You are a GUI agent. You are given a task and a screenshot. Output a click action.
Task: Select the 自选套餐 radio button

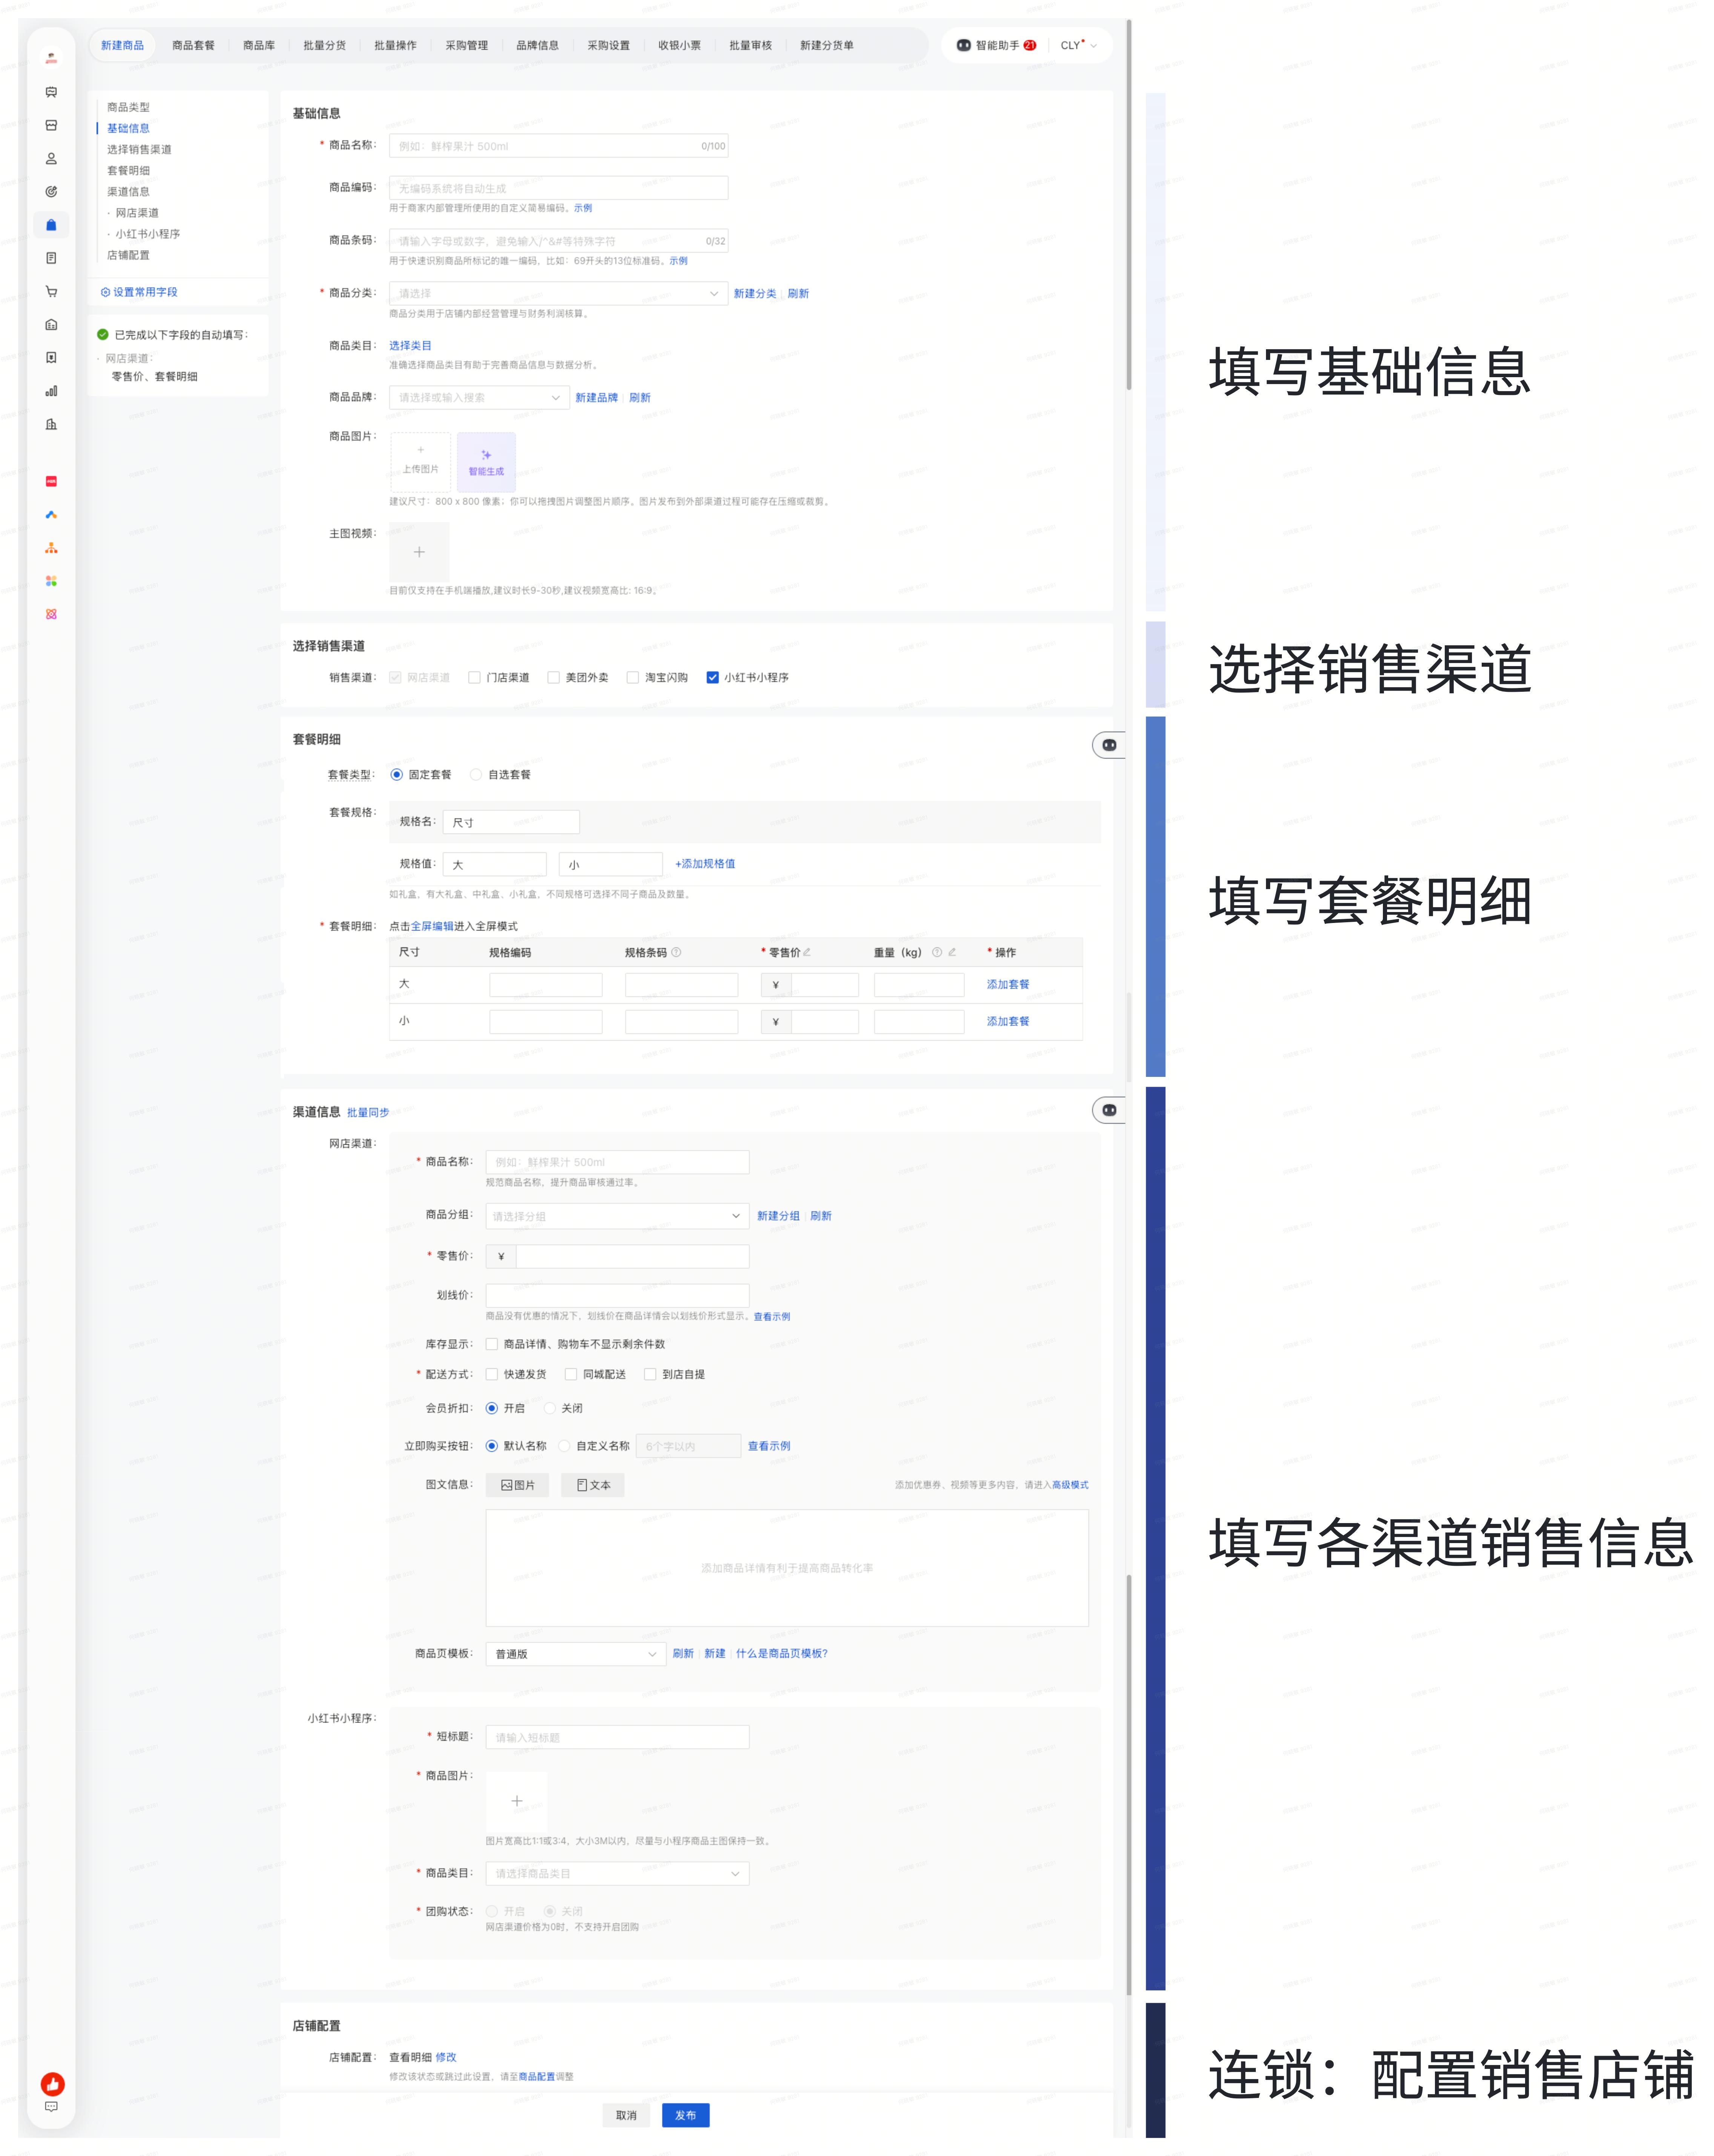(476, 774)
